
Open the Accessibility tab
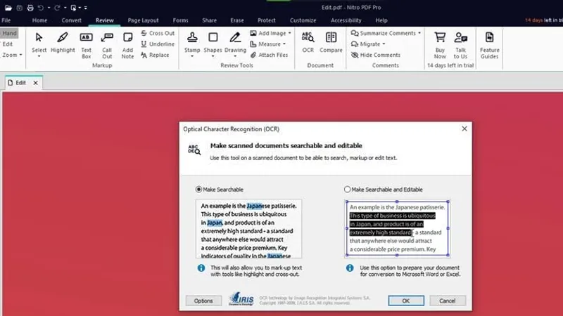pyautogui.click(x=346, y=20)
